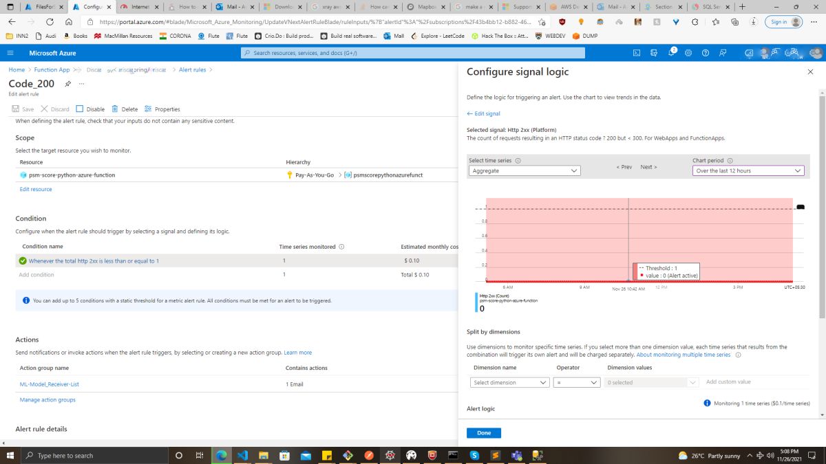Click browser back arrow
This screenshot has width=826, height=464.
coord(12,21)
